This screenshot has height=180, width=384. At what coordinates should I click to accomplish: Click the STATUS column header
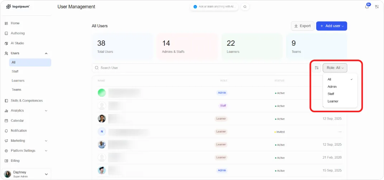coord(279,81)
